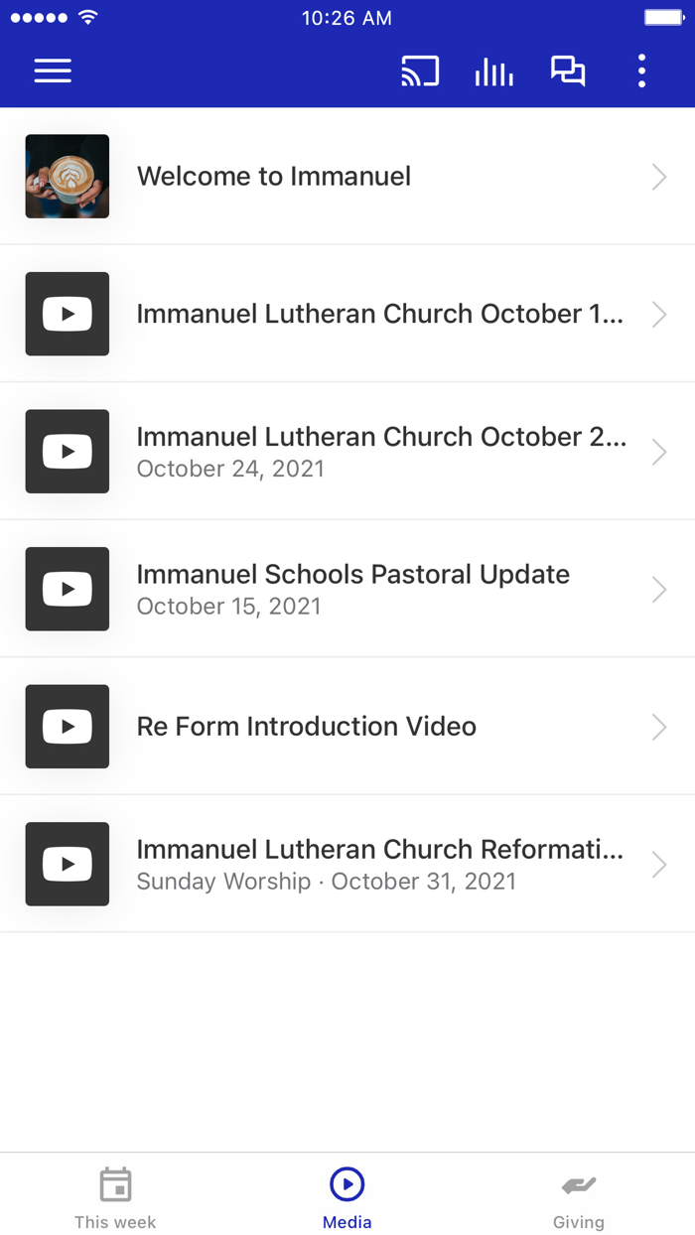Expand the Reformation video chevron
This screenshot has width=695, height=1235.
(658, 865)
